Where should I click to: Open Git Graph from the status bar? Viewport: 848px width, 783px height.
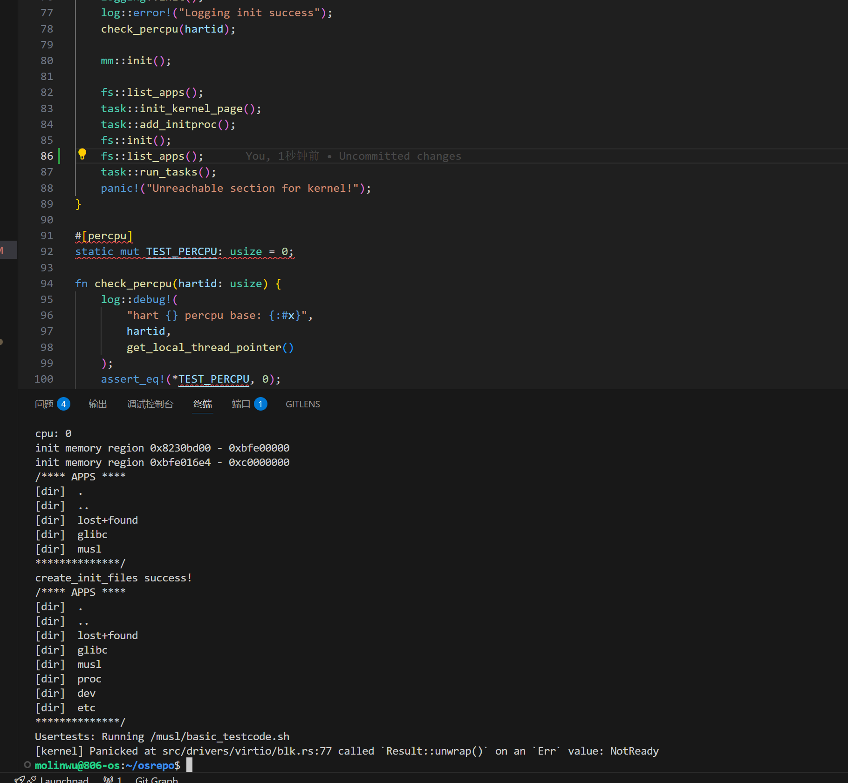point(157,780)
